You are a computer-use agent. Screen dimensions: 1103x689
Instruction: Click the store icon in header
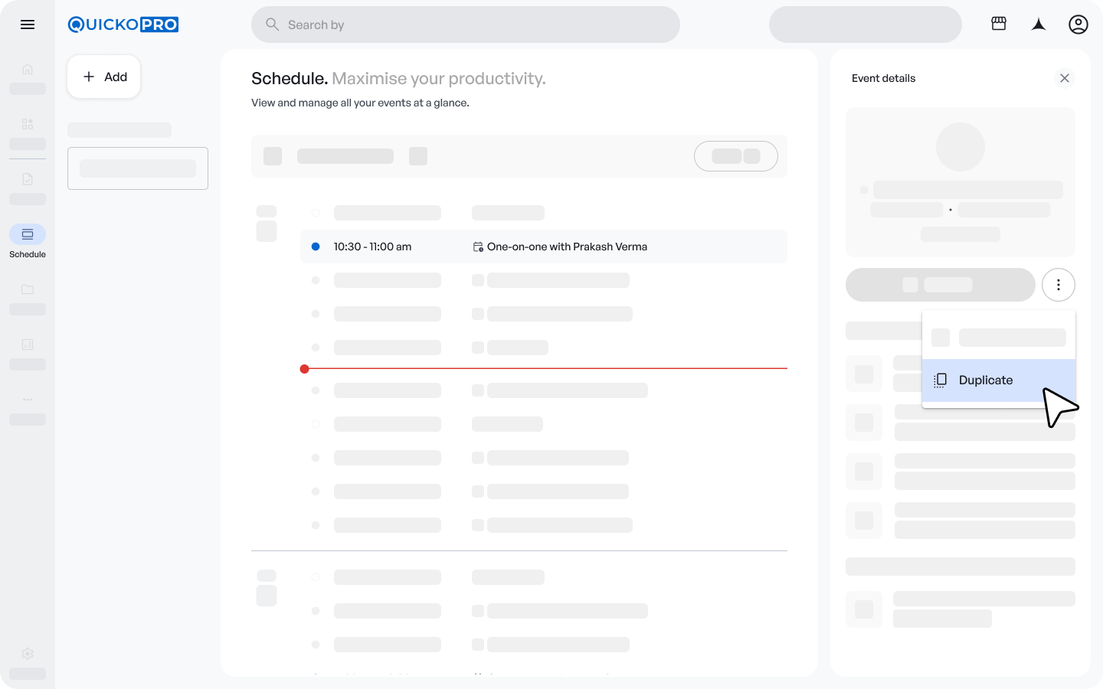999,24
